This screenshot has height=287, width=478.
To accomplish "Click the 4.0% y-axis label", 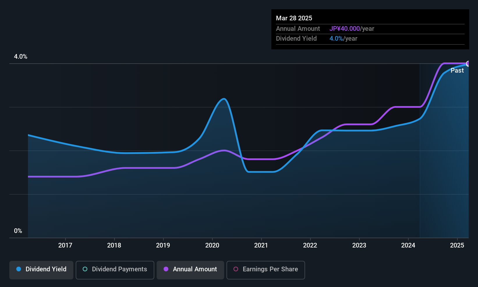I will [x=21, y=57].
